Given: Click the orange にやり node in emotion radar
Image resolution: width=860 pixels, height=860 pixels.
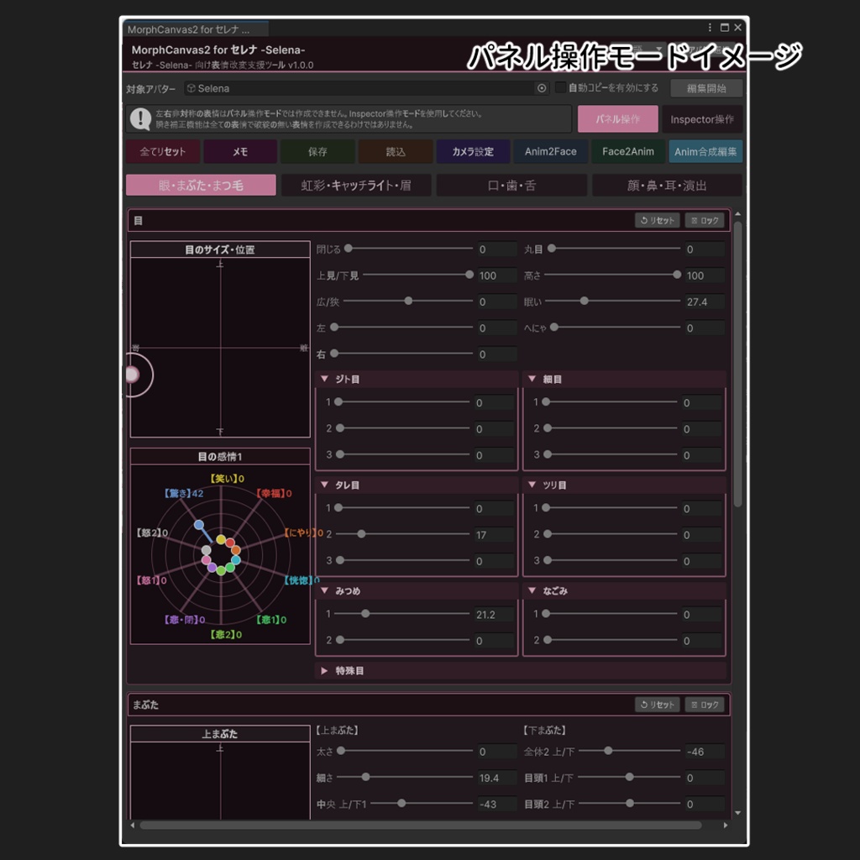Looking at the screenshot, I should tap(235, 550).
